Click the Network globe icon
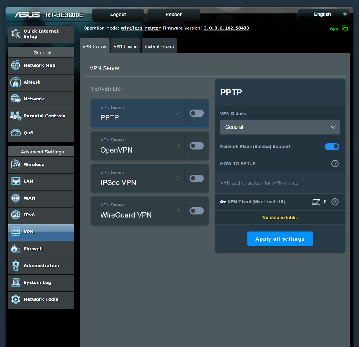 16,99
